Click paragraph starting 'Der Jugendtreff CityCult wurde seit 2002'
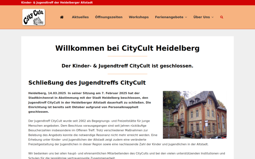Screen dimensions: 255x159 pos(118,133)
